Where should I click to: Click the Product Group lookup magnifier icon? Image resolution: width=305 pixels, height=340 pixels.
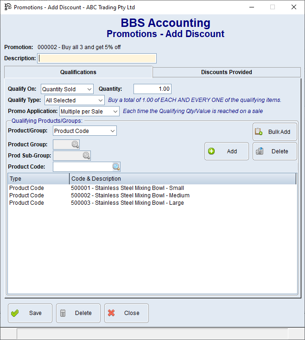pos(75,145)
